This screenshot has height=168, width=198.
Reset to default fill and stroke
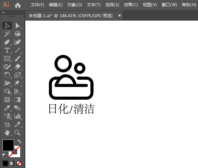pos(4,155)
